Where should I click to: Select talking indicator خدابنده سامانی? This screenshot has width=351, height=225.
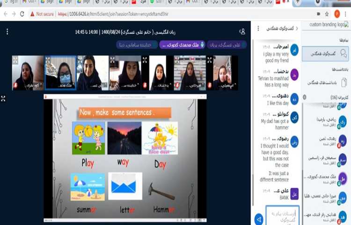[137, 45]
